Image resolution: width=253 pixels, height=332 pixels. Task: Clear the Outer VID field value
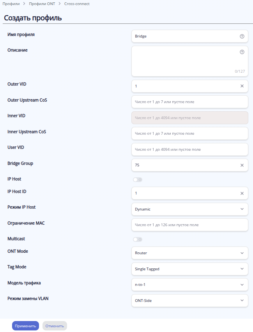242,86
